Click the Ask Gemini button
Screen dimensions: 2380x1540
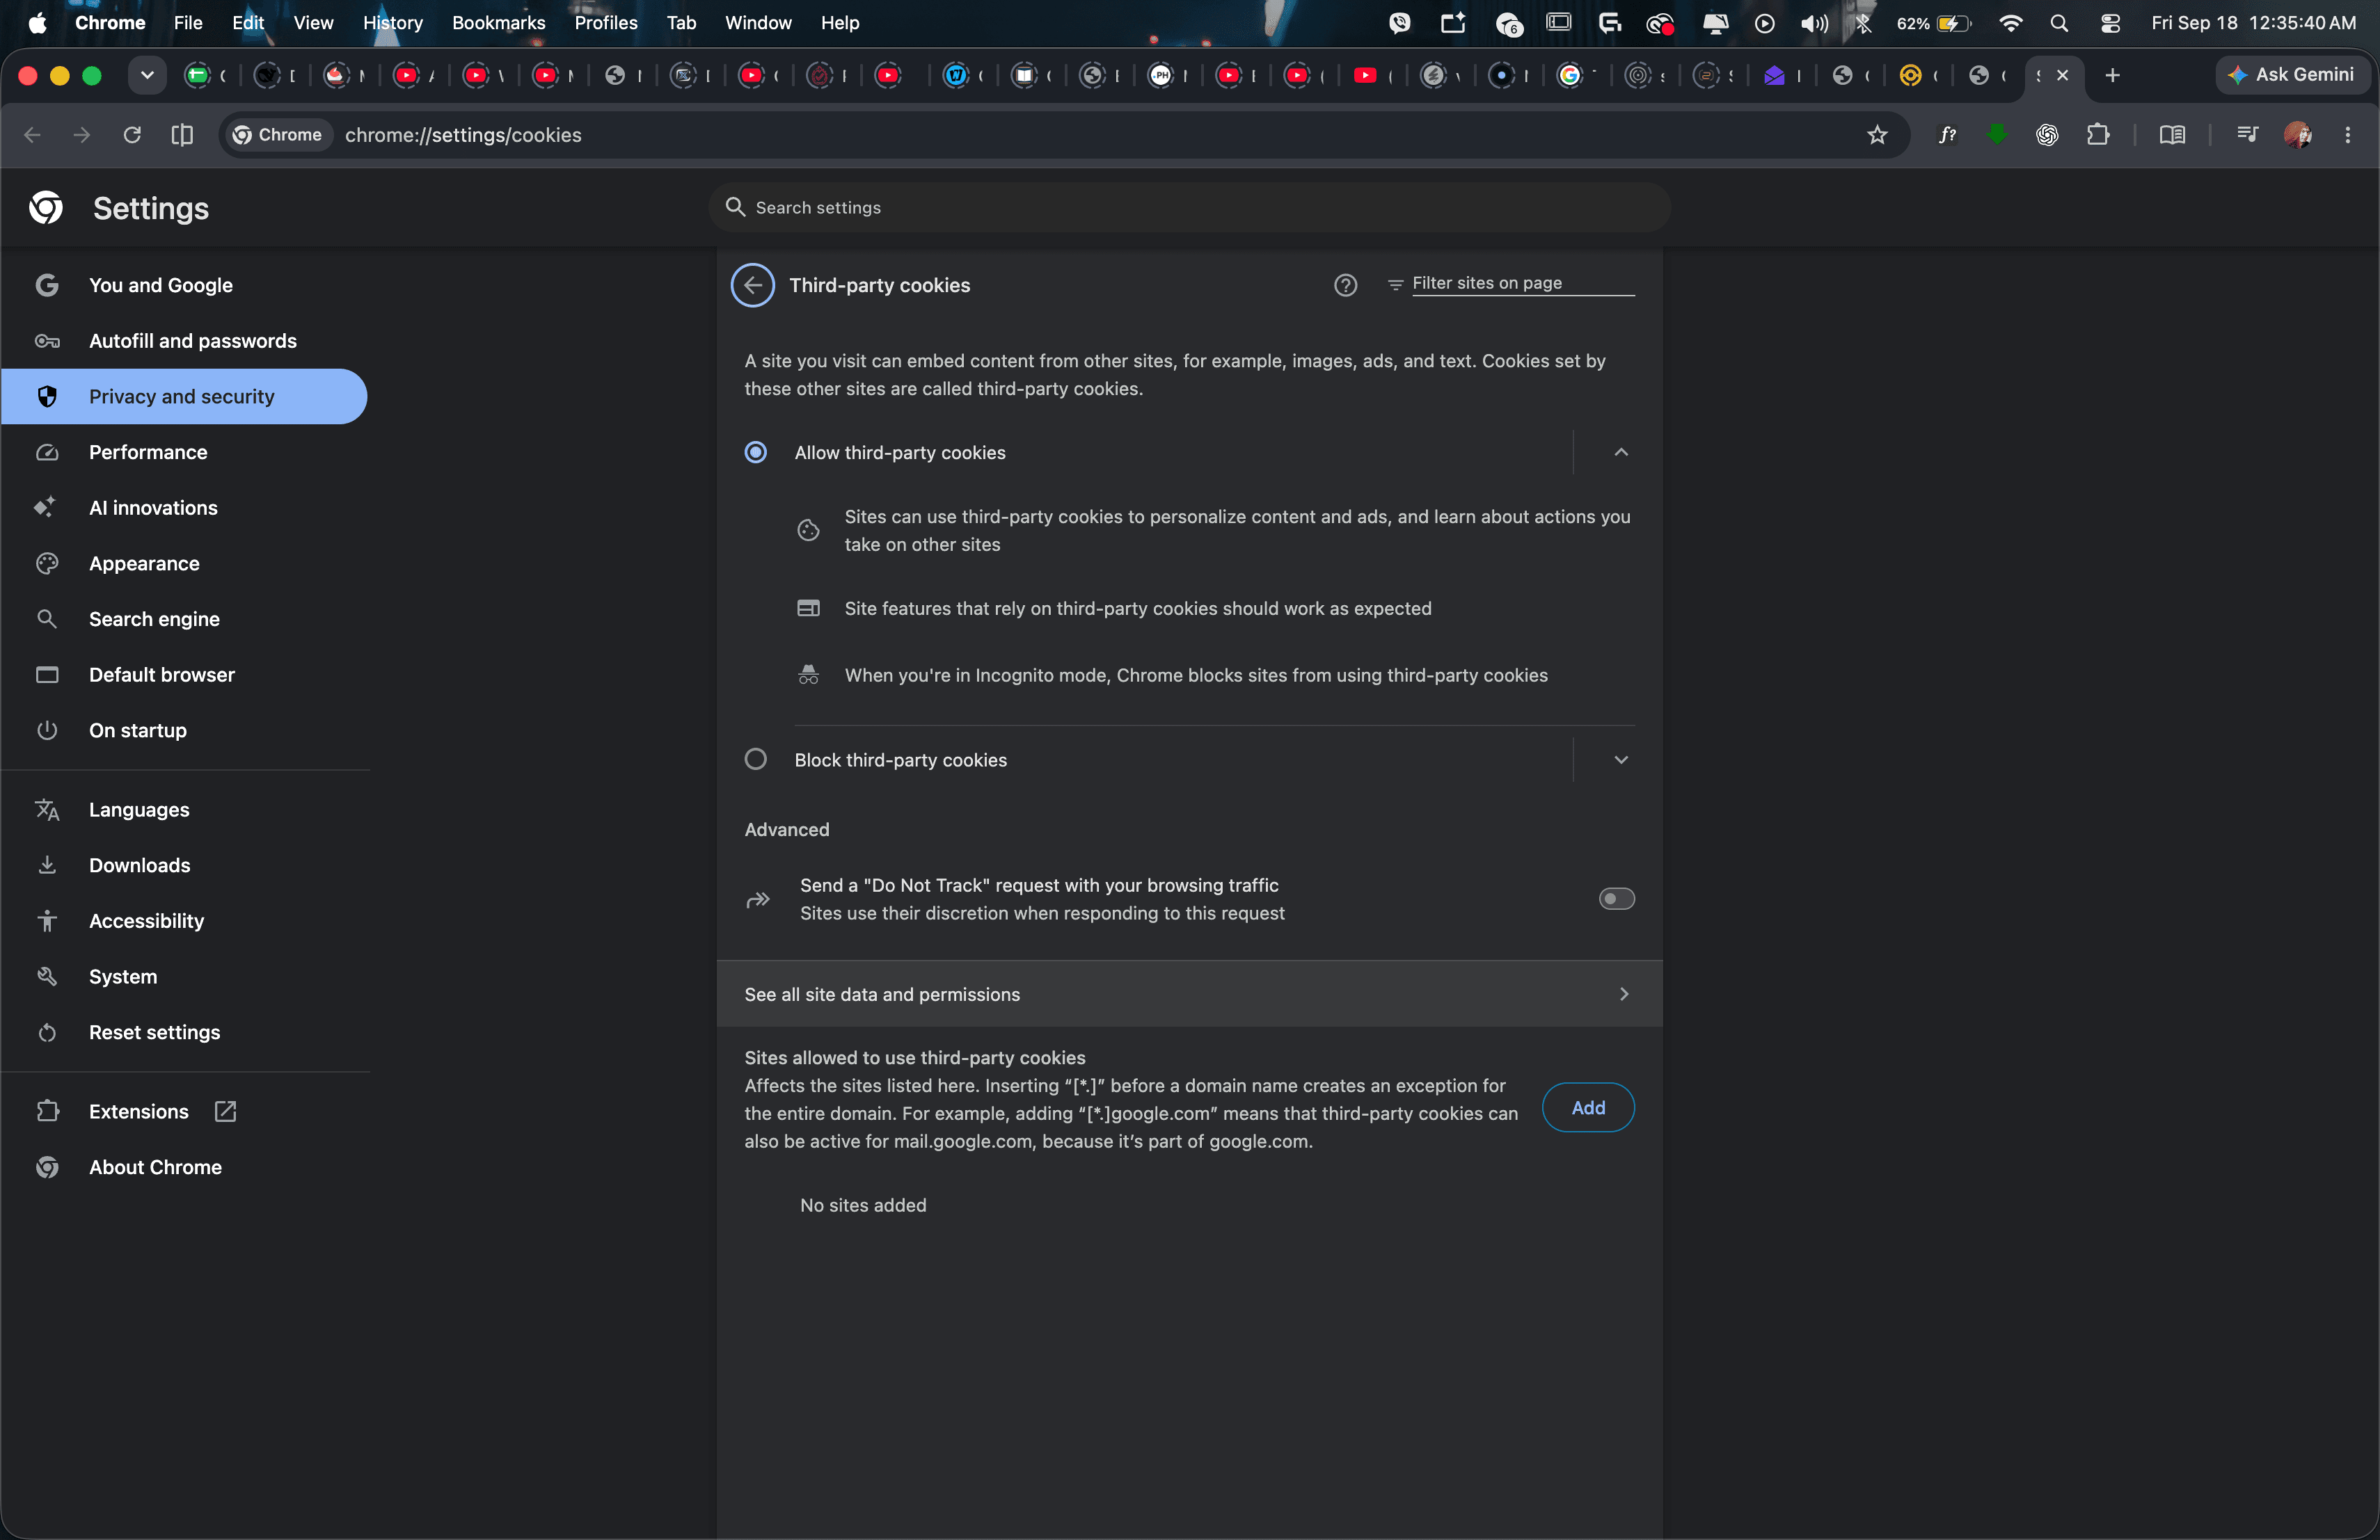pos(2291,75)
